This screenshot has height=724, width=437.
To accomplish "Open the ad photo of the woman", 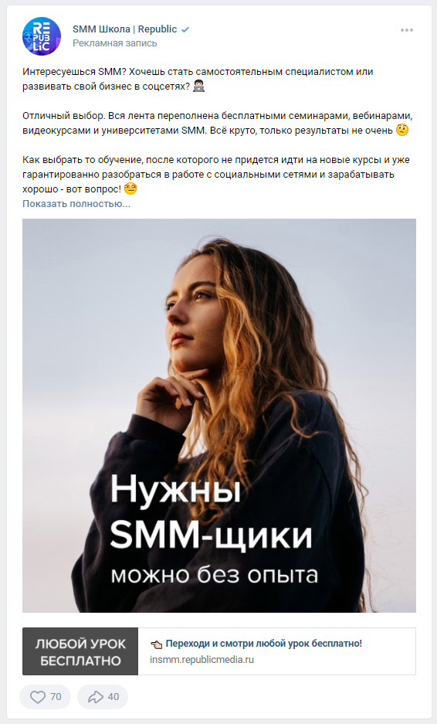I will point(219,416).
